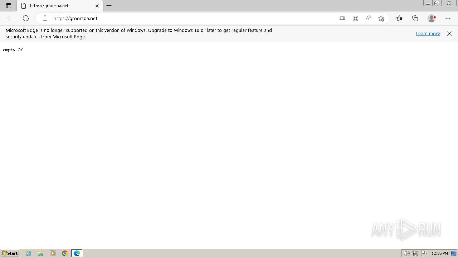The height and width of the screenshot is (258, 458).
Task: Start Read Aloud from address bar
Action: point(368,18)
